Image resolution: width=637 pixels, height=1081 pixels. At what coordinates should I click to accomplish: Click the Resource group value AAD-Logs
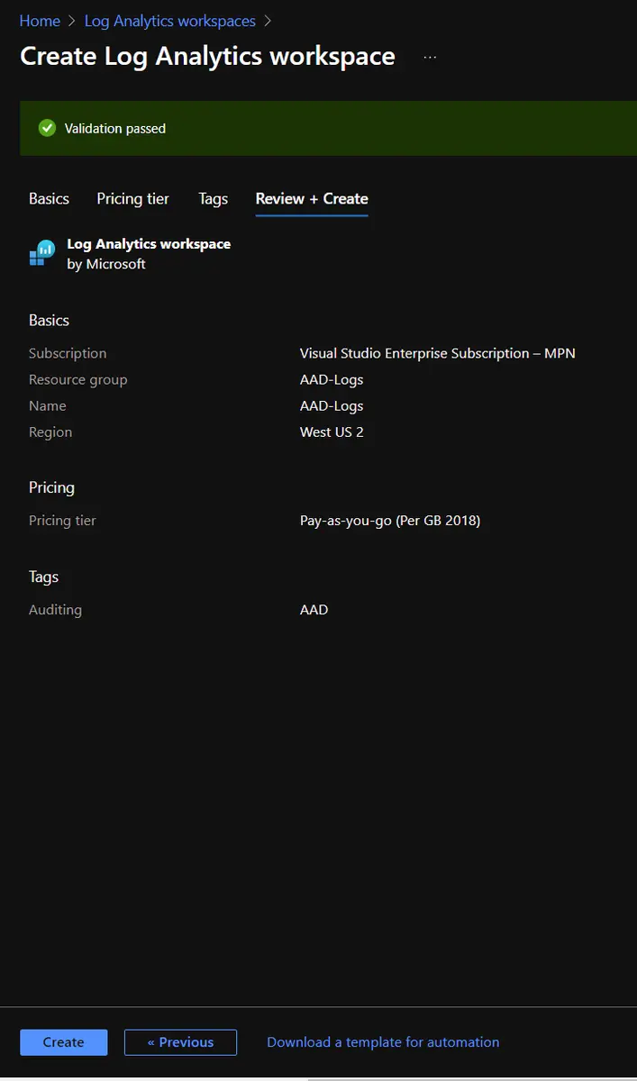pyautogui.click(x=332, y=379)
